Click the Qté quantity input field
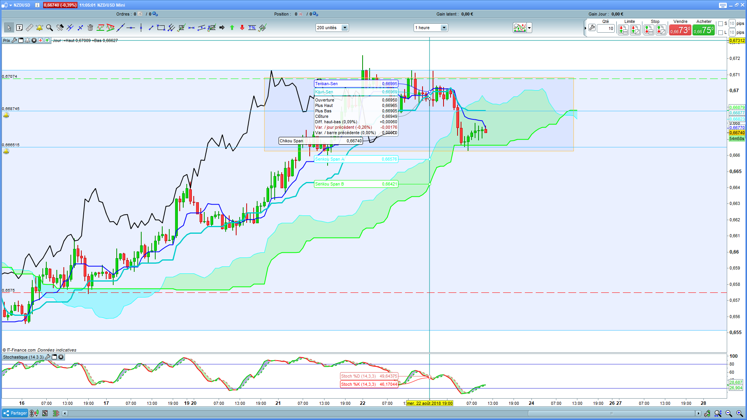The width and height of the screenshot is (747, 420). coord(606,28)
